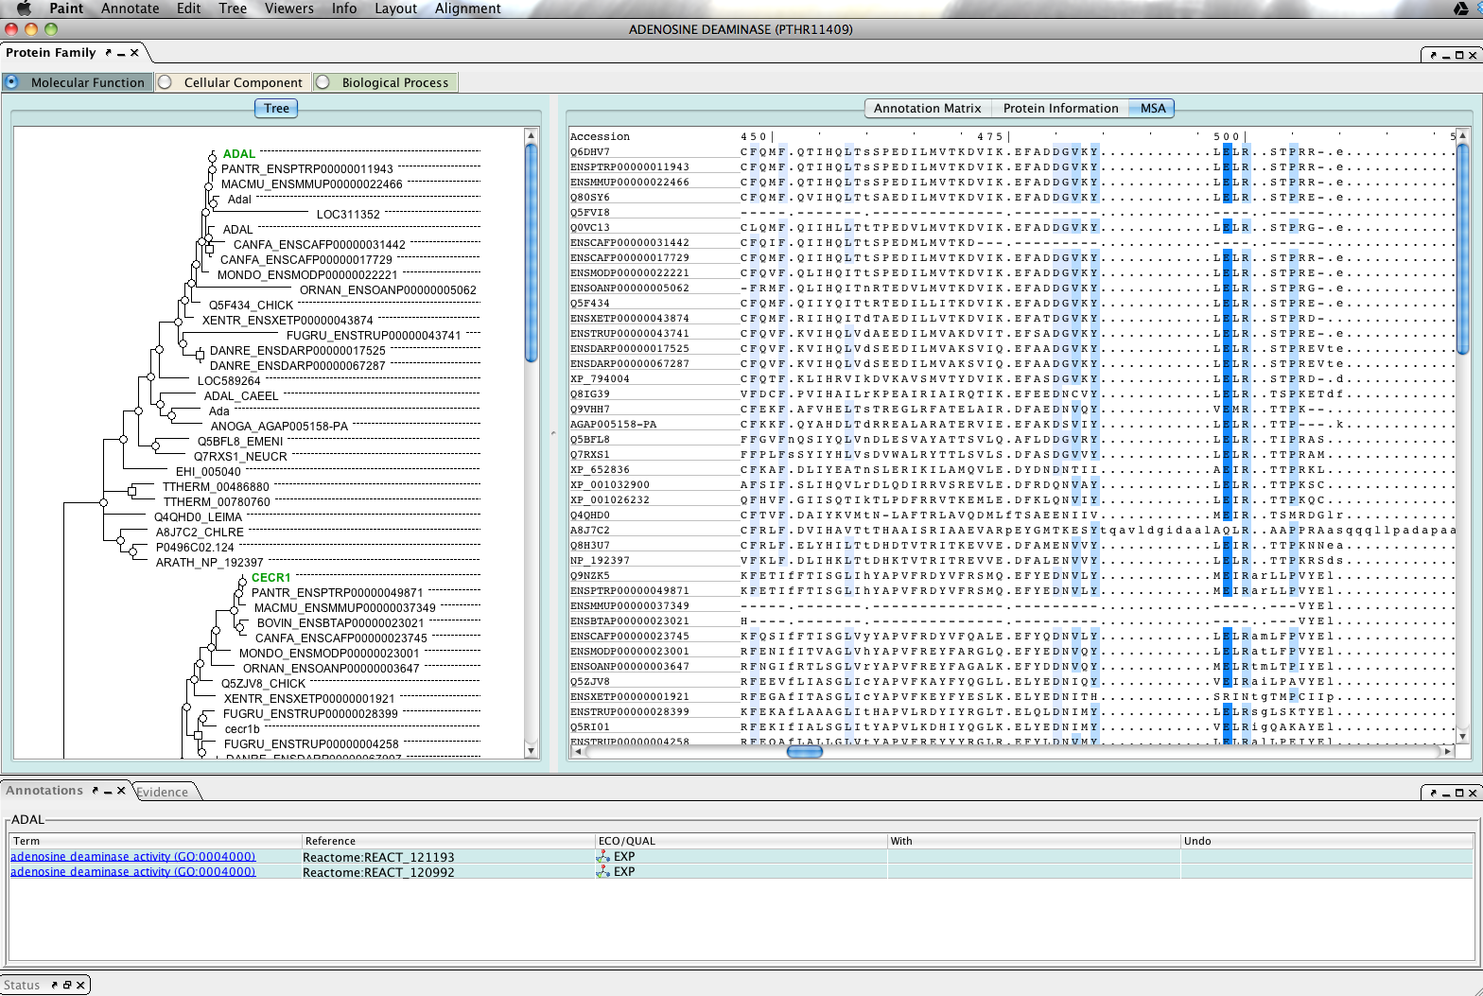
Task: Close the Protein Family panel tab
Action: [x=134, y=53]
